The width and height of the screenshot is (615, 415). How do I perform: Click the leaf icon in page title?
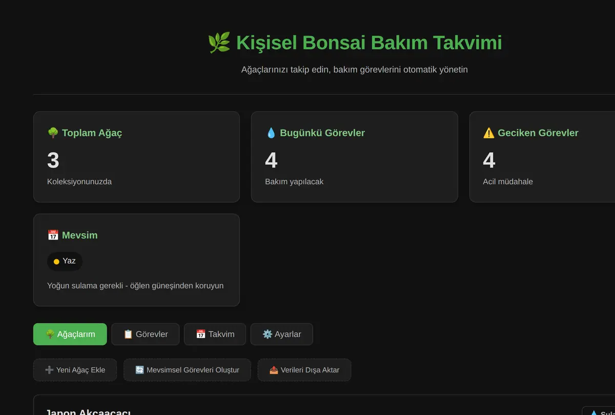coord(219,42)
